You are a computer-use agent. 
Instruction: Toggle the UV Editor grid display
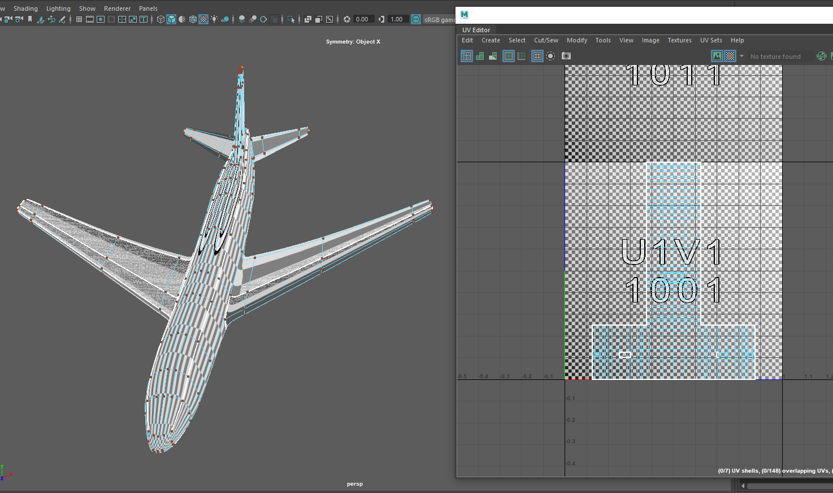(x=537, y=56)
